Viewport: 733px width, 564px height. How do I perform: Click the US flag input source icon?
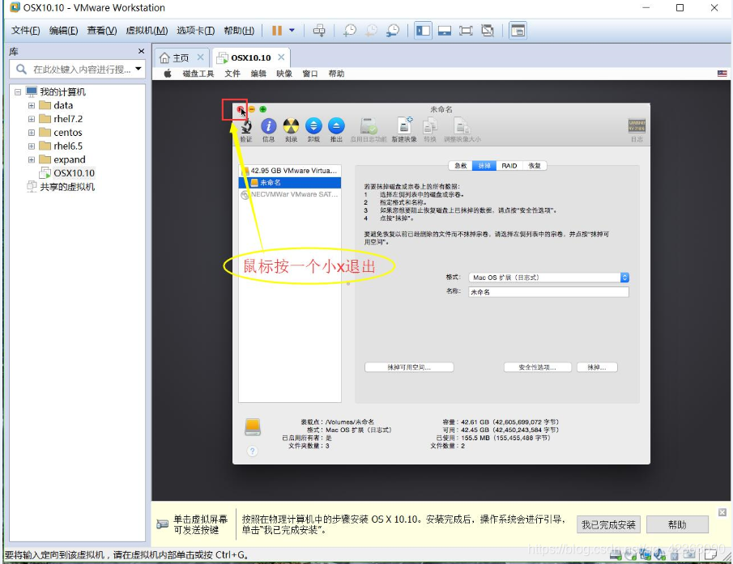pyautogui.click(x=722, y=74)
